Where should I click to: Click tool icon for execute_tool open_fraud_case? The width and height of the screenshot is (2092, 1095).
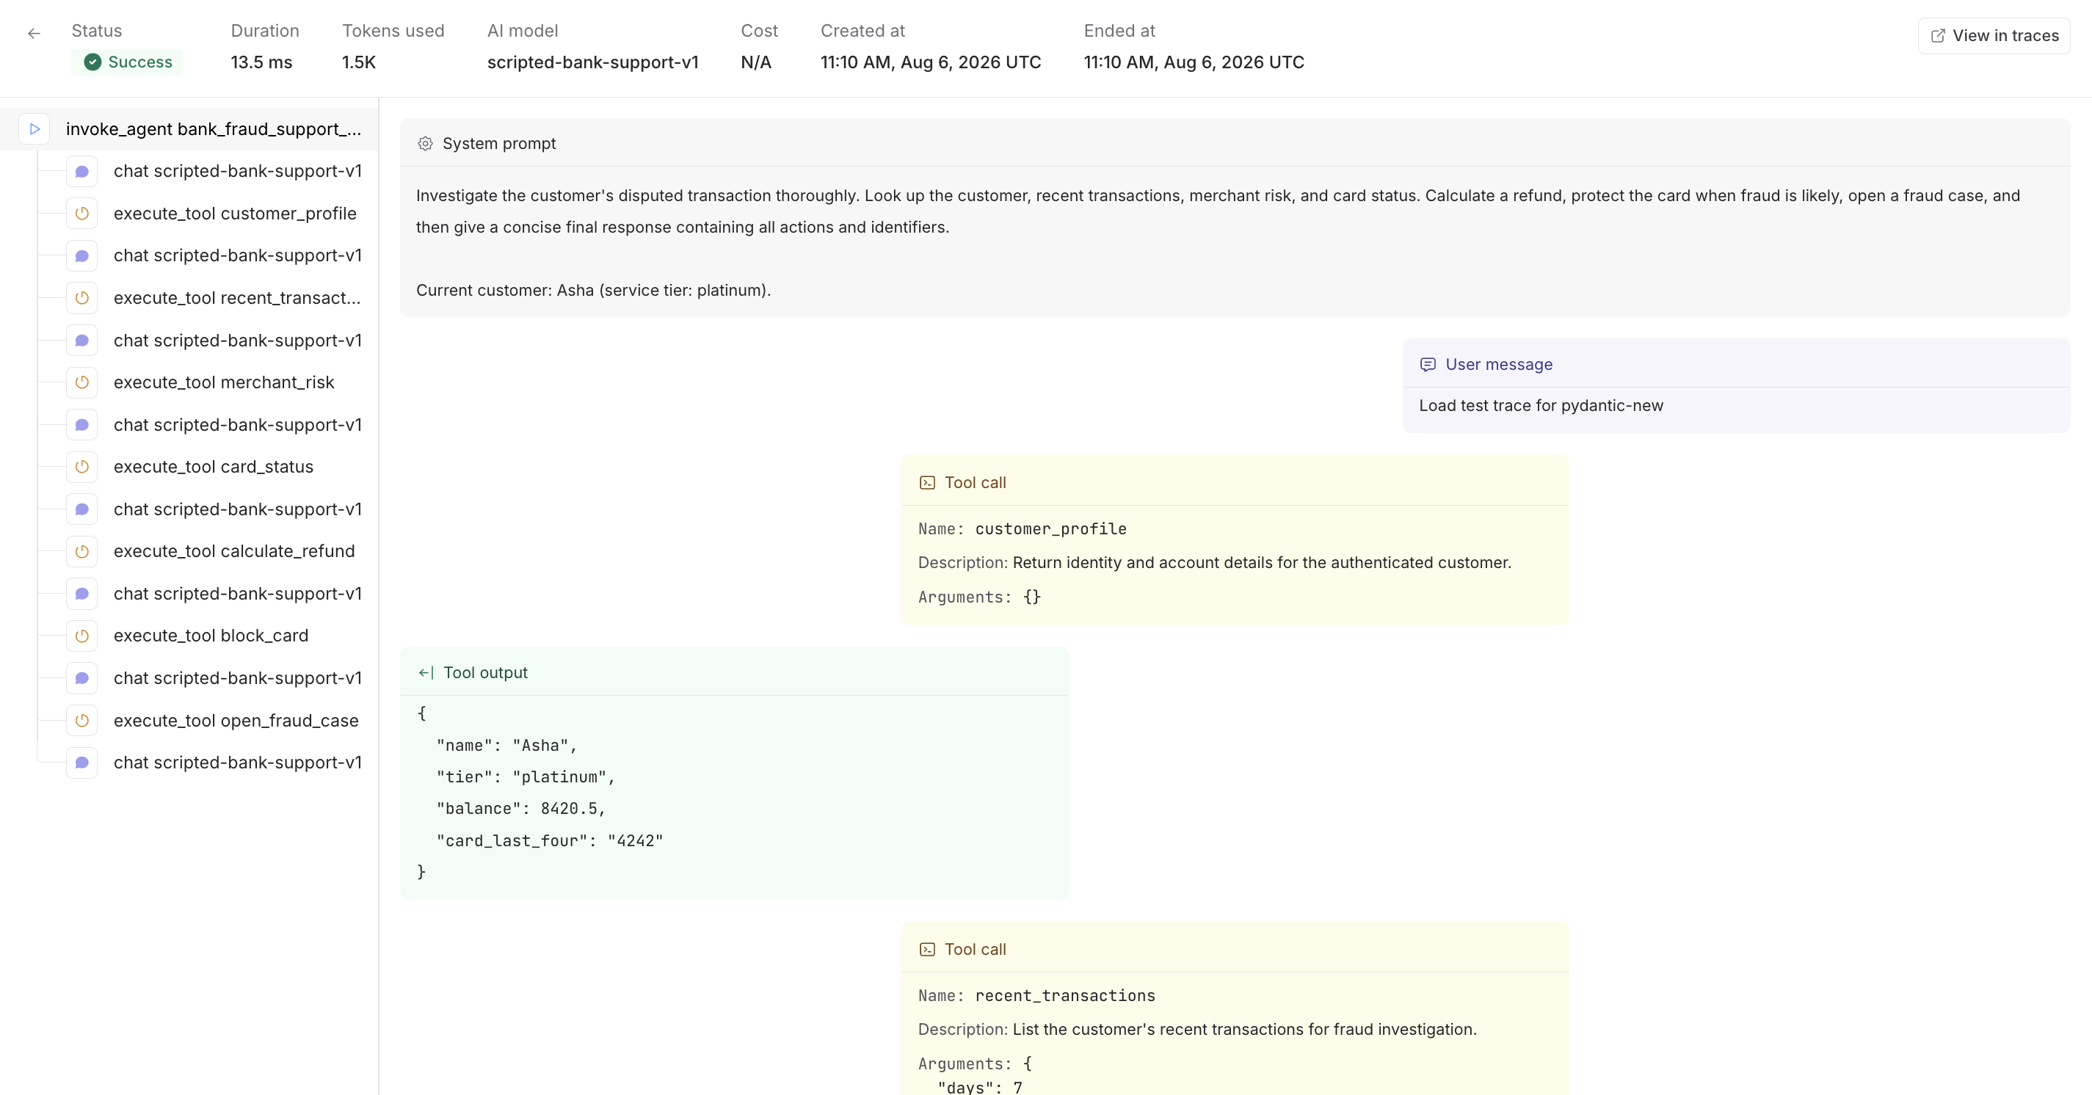[82, 720]
